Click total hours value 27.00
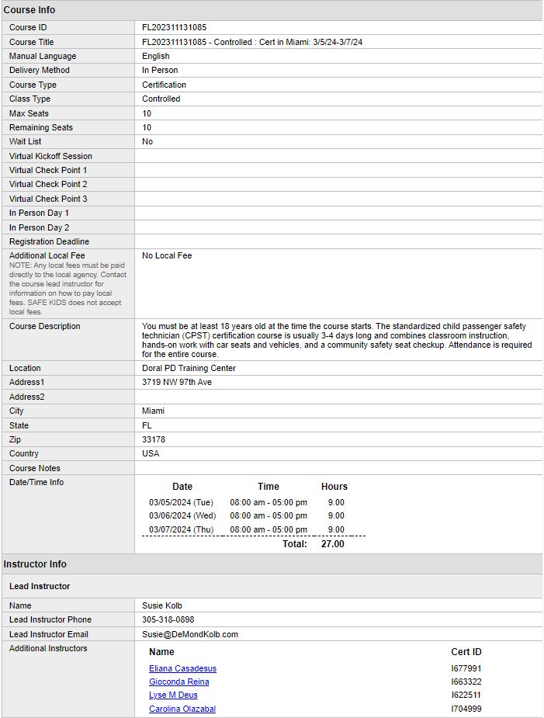544x718 pixels. [x=332, y=544]
